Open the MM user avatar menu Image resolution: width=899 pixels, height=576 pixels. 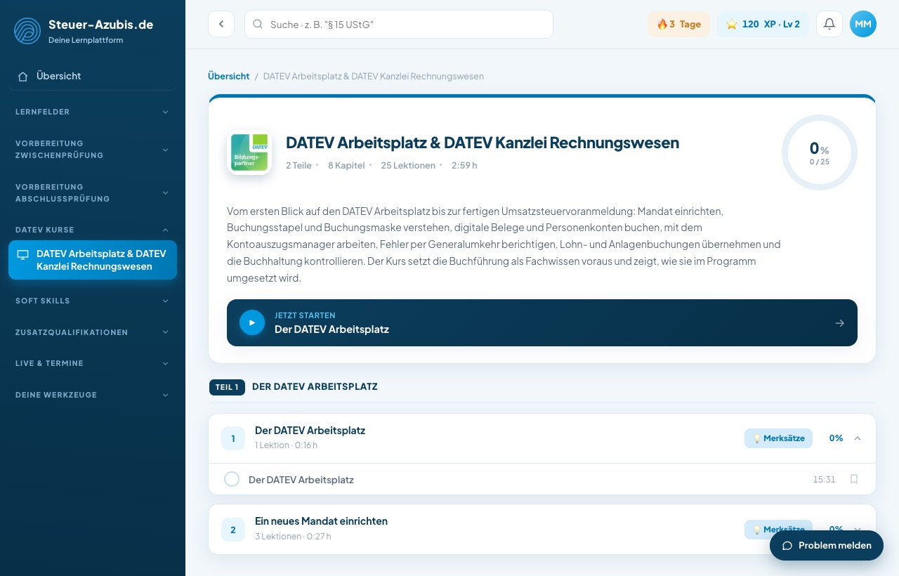(x=863, y=24)
